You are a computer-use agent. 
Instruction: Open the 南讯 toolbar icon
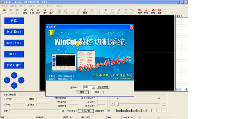pos(140,11)
